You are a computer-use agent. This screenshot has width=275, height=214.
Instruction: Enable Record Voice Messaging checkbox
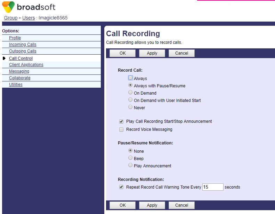121,129
